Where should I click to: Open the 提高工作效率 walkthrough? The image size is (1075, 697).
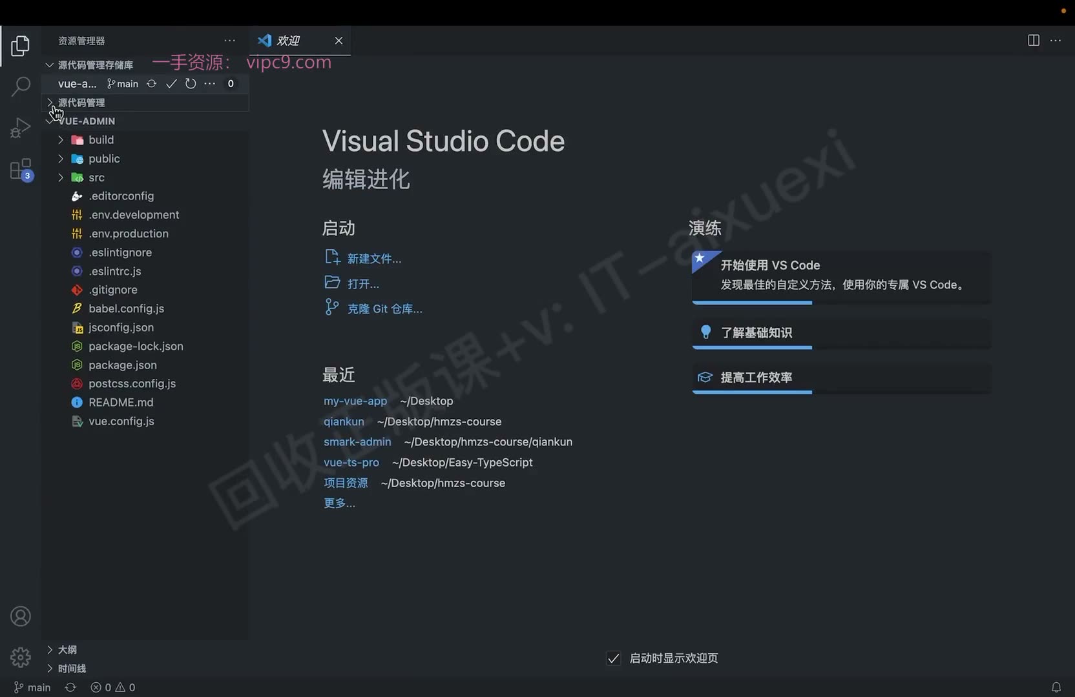841,378
